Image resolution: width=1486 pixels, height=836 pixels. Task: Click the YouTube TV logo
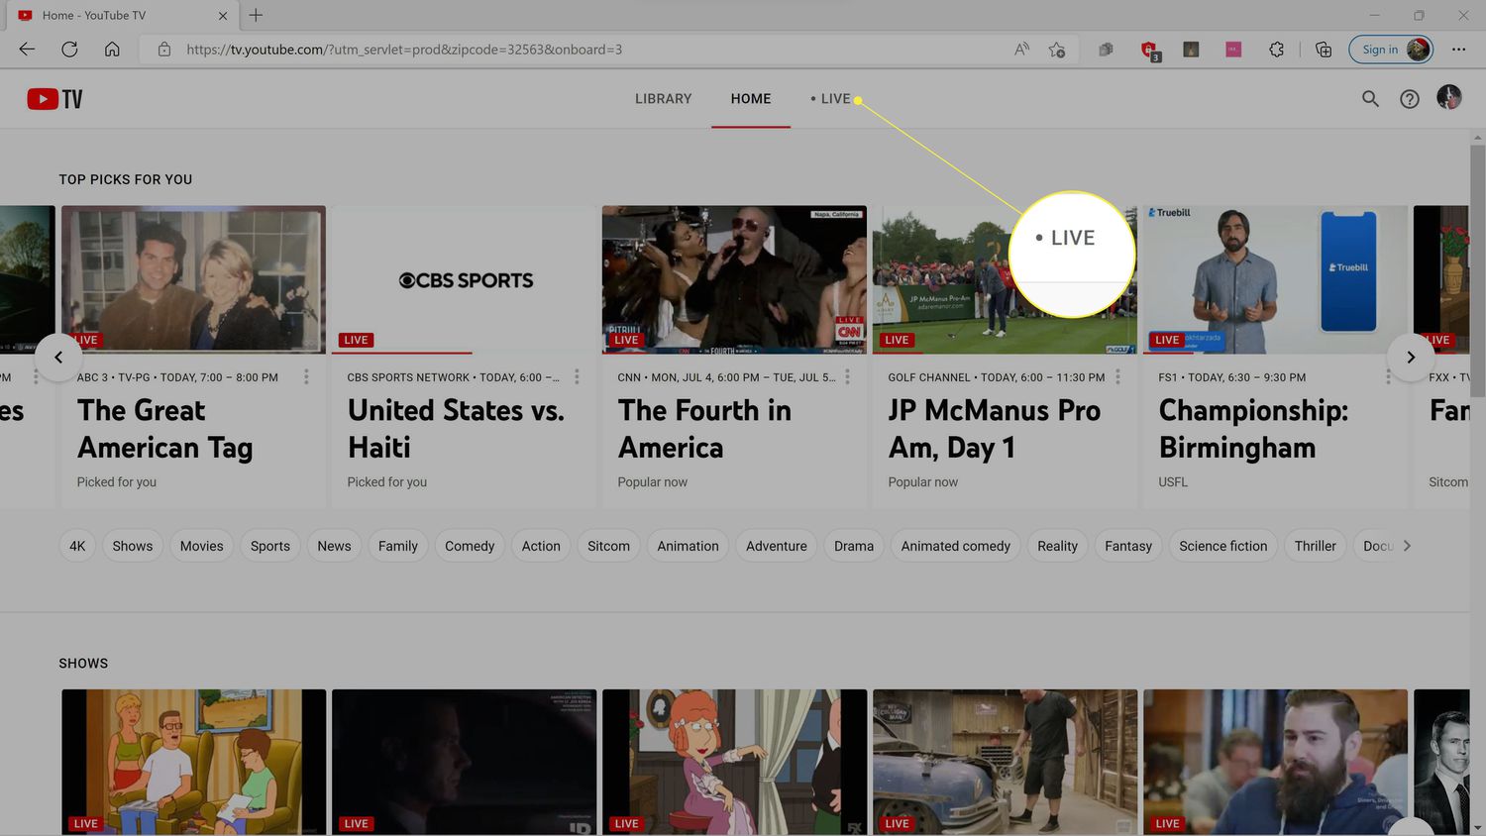tap(54, 99)
